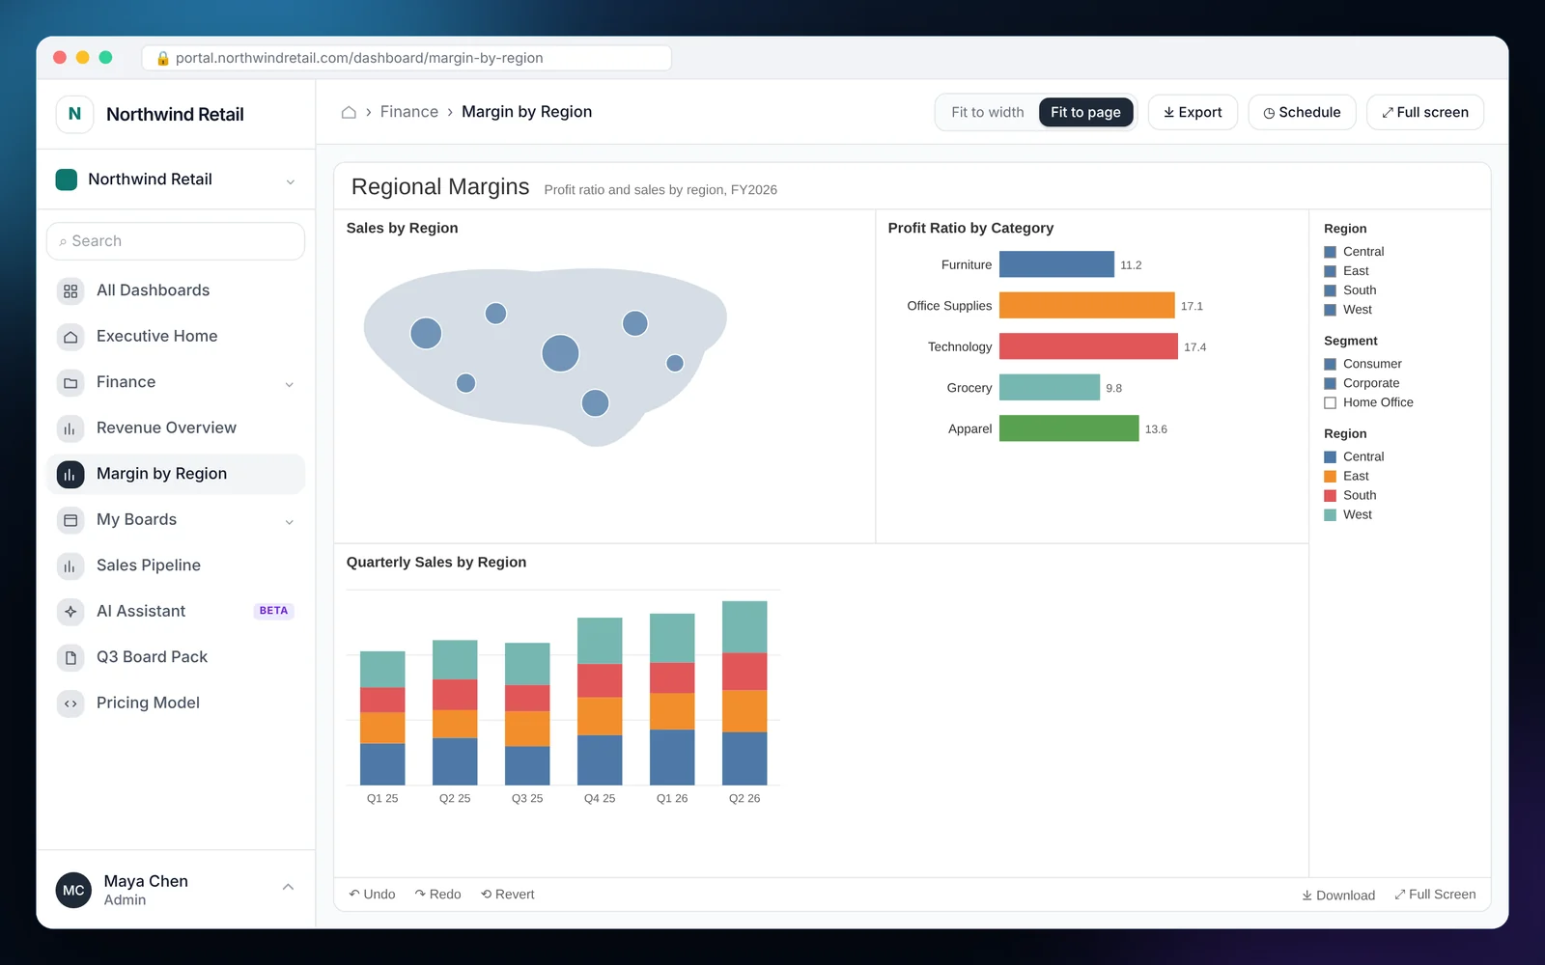Screen dimensions: 1545x965
Task: Click the Q1 25 stacked bar
Action: tap(382, 718)
